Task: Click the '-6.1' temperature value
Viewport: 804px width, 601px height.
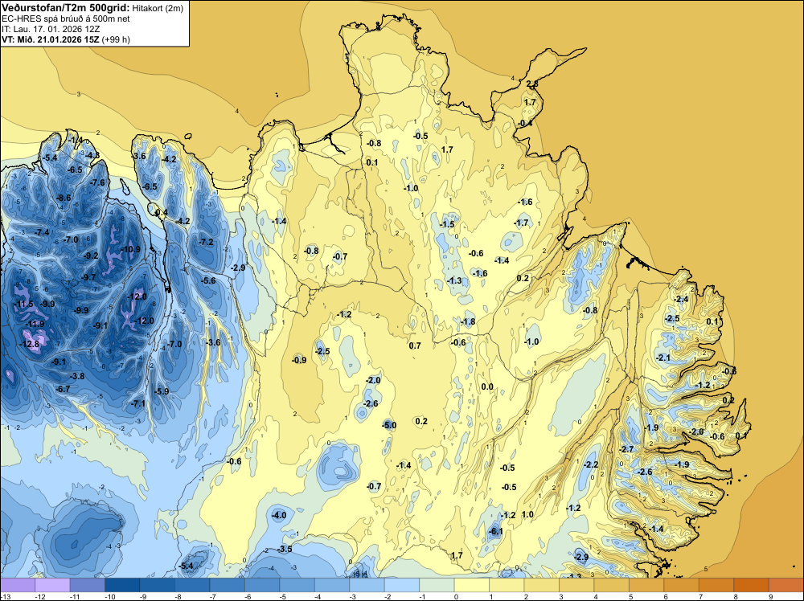Action: click(495, 532)
